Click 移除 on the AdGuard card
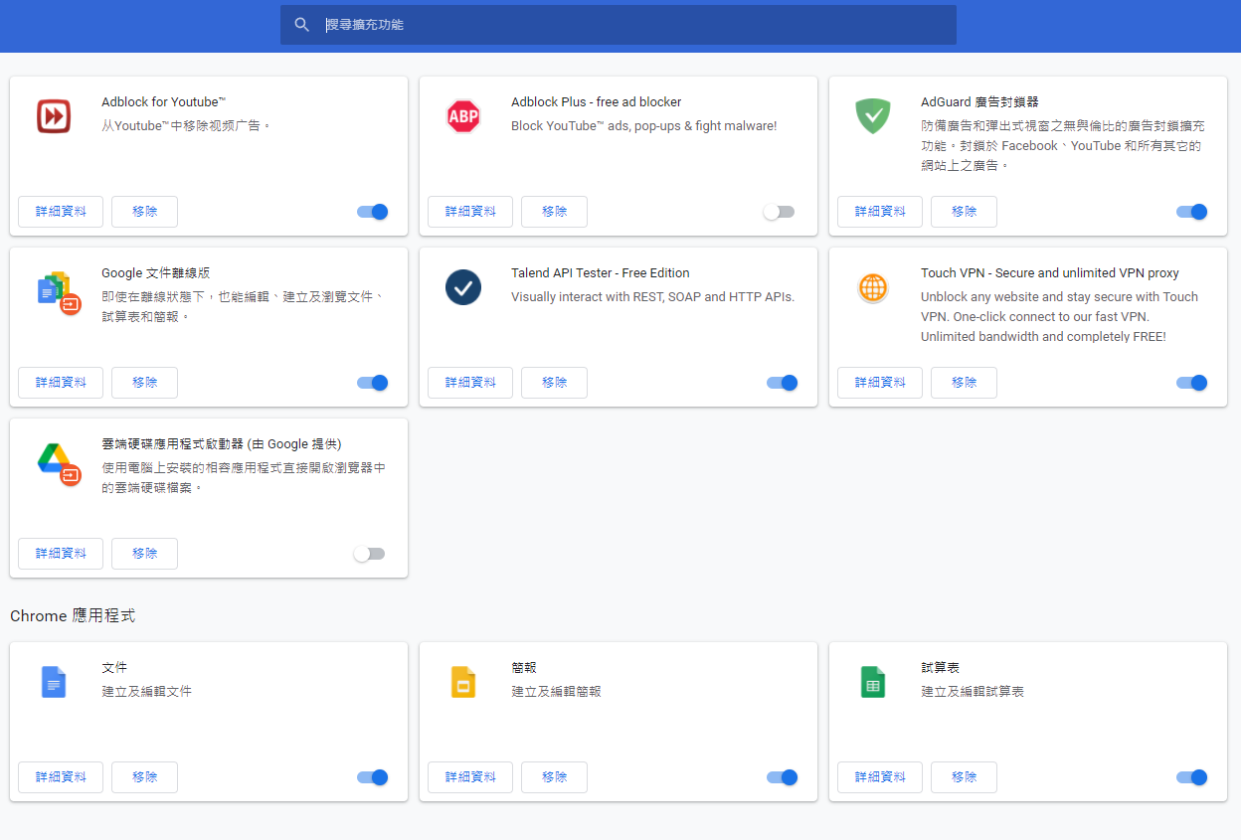This screenshot has width=1241, height=840. coord(964,212)
